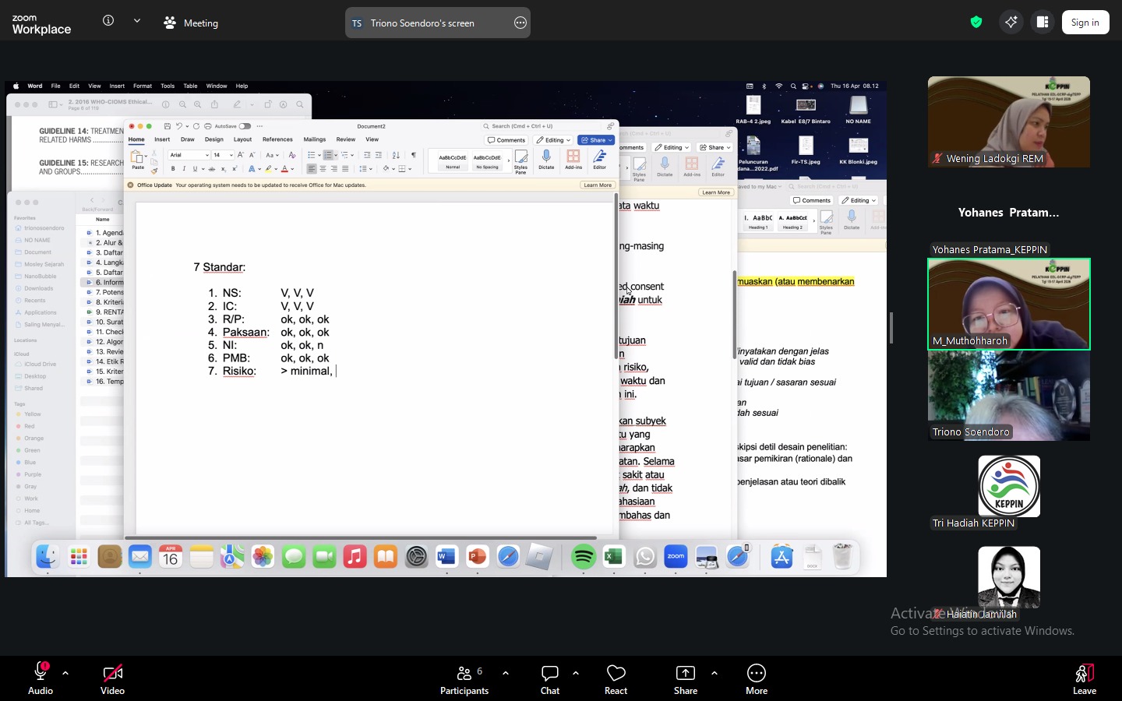
Task: Click the Share screen icon
Action: (685, 674)
